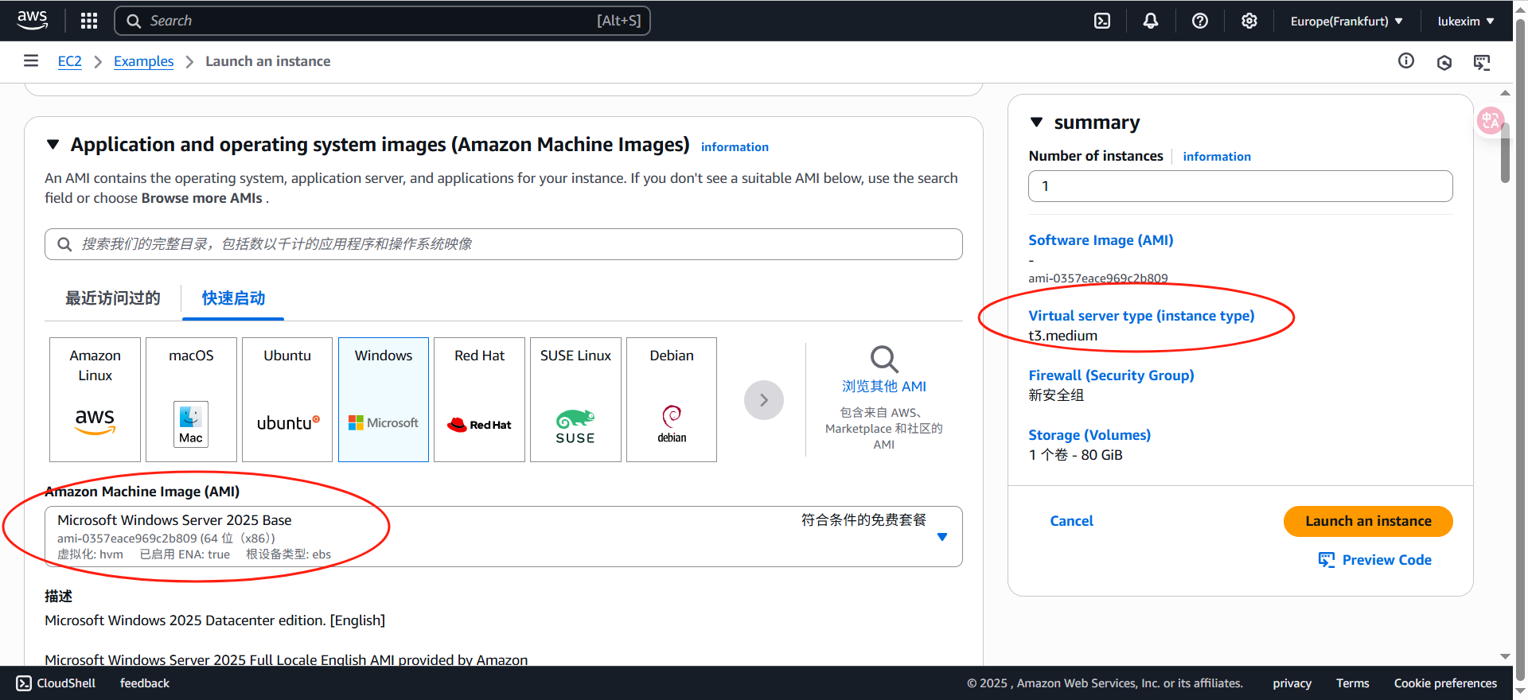This screenshot has width=1528, height=700.
Task: Open CloudShell from the top bar icon
Action: point(1102,21)
